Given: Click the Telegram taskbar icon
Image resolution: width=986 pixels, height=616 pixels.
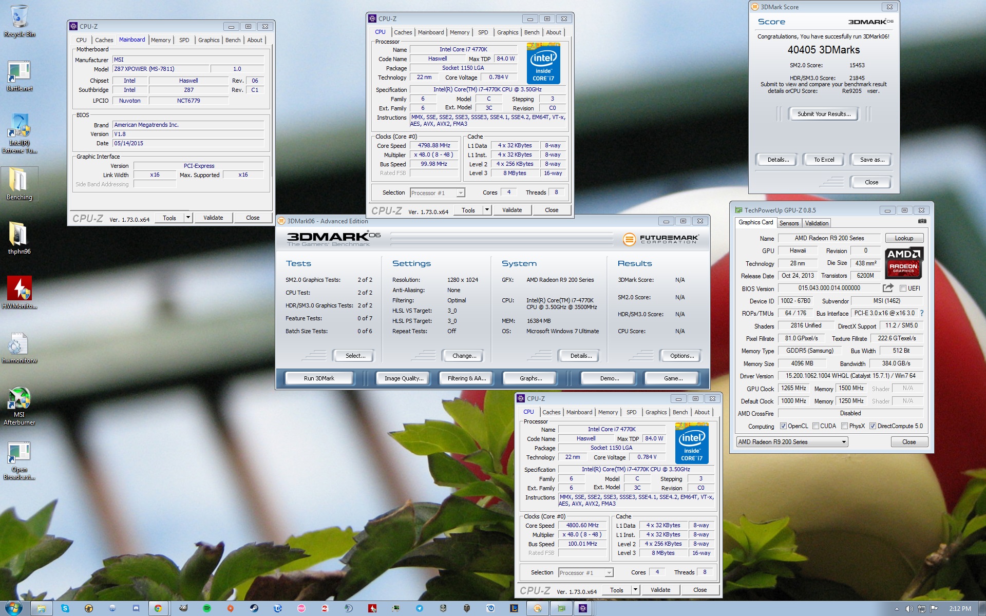Looking at the screenshot, I should click(x=420, y=608).
